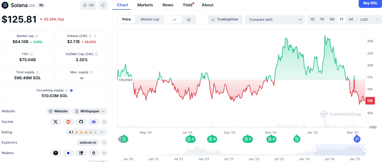
Task: Select the Price toggle
Action: click(127, 19)
